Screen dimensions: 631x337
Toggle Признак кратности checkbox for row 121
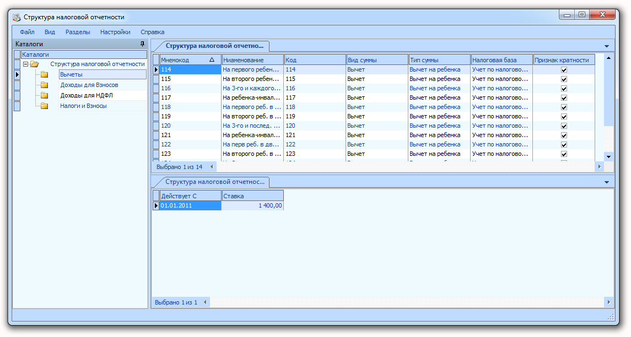(x=564, y=135)
